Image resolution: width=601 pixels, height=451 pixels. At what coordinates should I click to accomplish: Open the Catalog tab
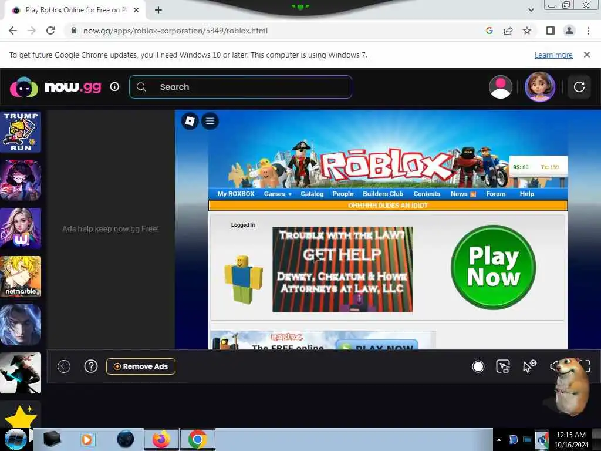312,194
